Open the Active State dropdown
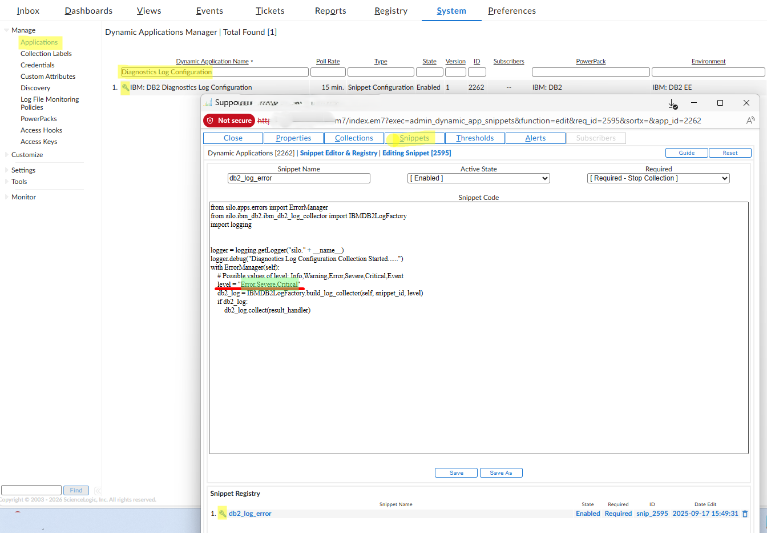Screen dimensions: 767x533 point(479,178)
